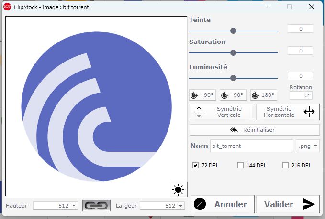
Task: Open the .png file format dropdown
Action: (x=308, y=146)
